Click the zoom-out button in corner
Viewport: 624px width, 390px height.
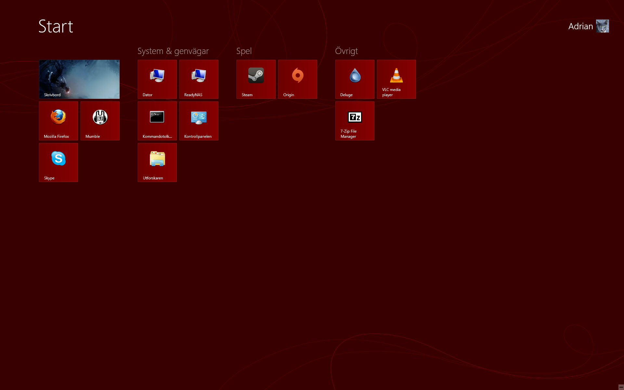621,387
